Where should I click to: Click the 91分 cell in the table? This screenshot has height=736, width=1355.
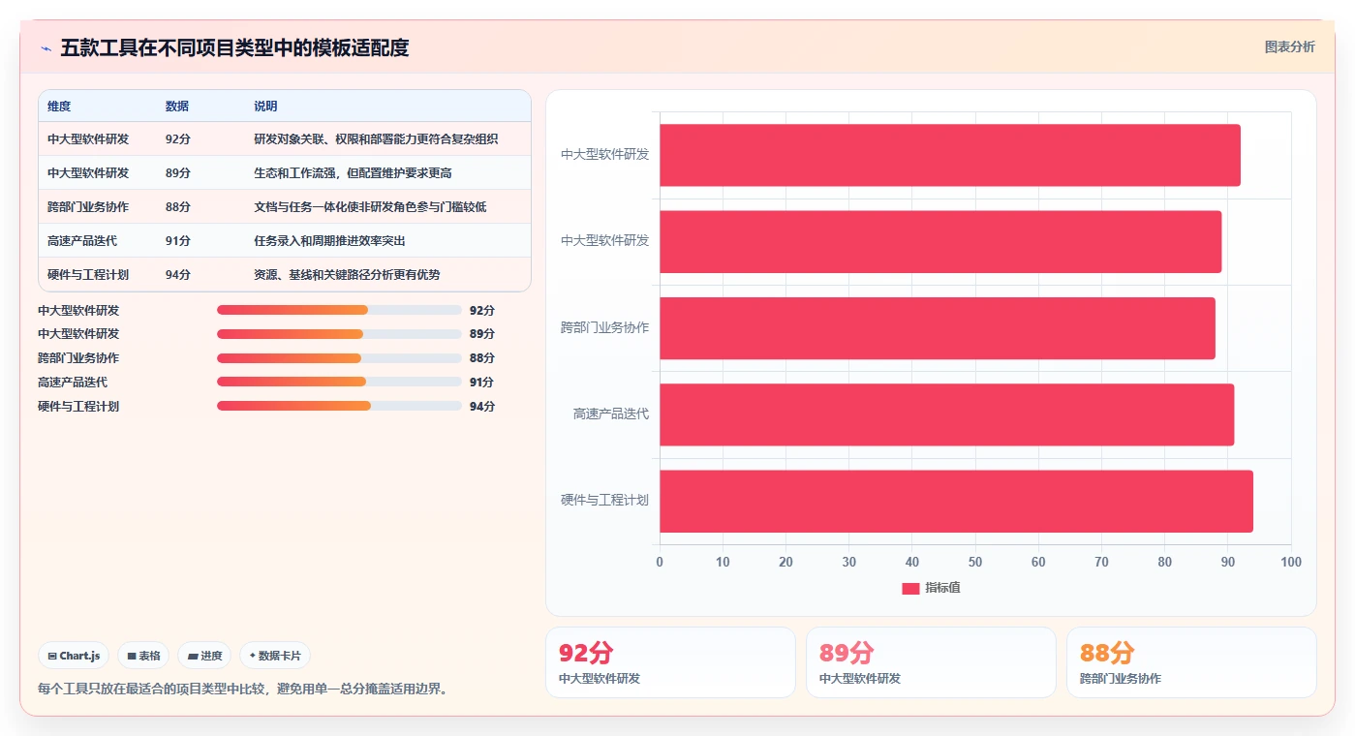click(x=178, y=241)
